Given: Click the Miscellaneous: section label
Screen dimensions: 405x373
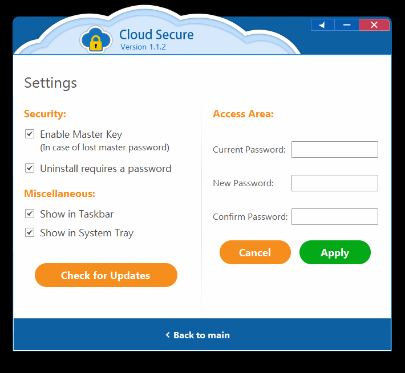Looking at the screenshot, I should click(x=60, y=194).
